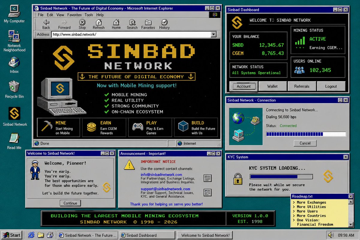The width and height of the screenshot is (360, 240).
Task: Open Referrals in Sinbad Dashboard
Action: 301,86
